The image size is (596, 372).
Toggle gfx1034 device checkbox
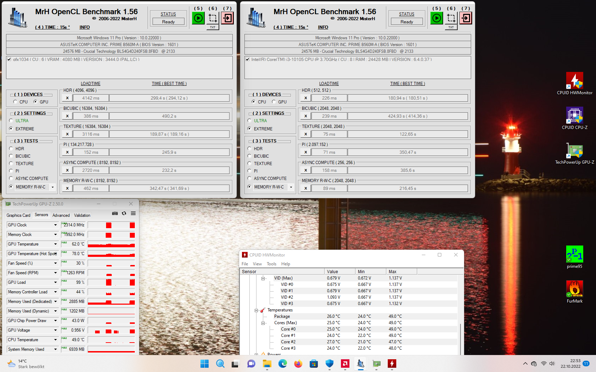(9, 59)
